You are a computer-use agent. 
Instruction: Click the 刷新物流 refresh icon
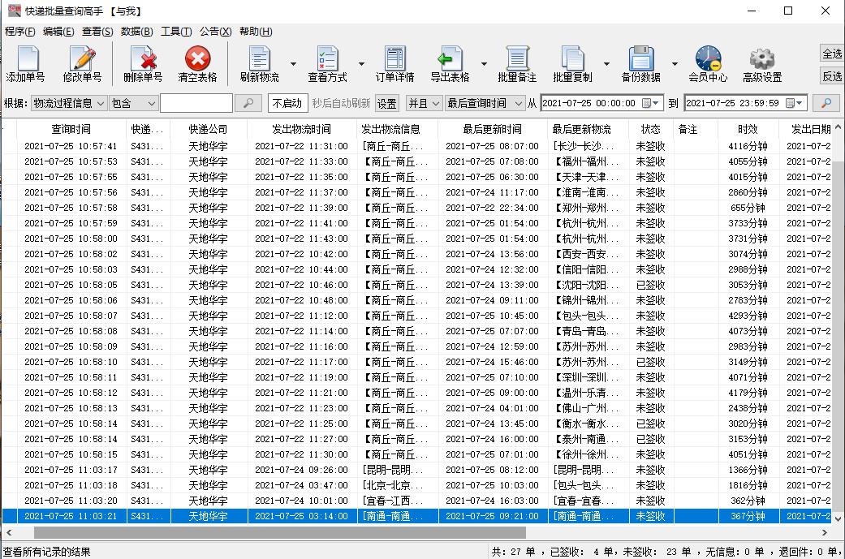click(x=260, y=63)
